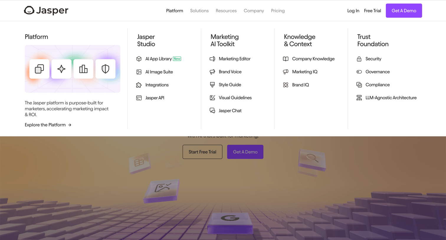Click the hero Get A Demo button
Screen dimensions: 446x240
245,152
